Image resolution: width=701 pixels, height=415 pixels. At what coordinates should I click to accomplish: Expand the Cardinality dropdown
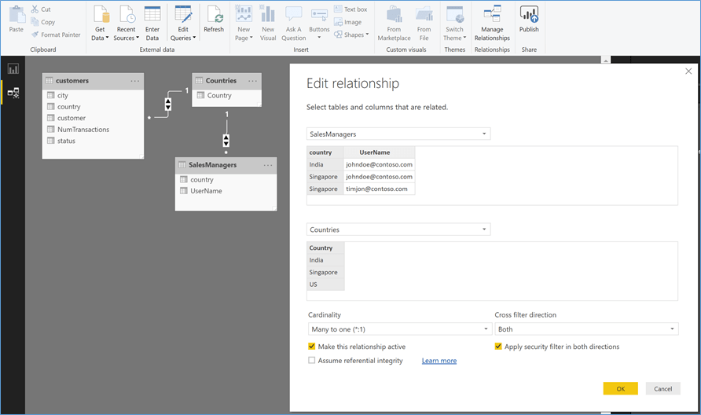click(400, 329)
